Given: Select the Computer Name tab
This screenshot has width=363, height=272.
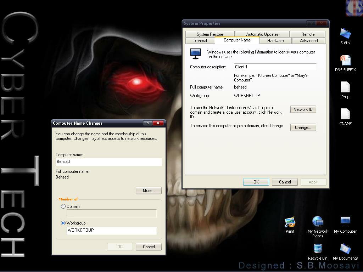Looking at the screenshot, I should [237, 40].
